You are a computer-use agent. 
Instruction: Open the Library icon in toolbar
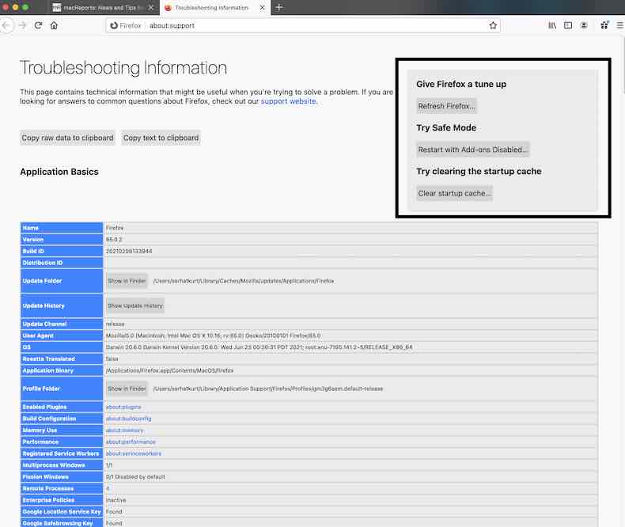(552, 25)
